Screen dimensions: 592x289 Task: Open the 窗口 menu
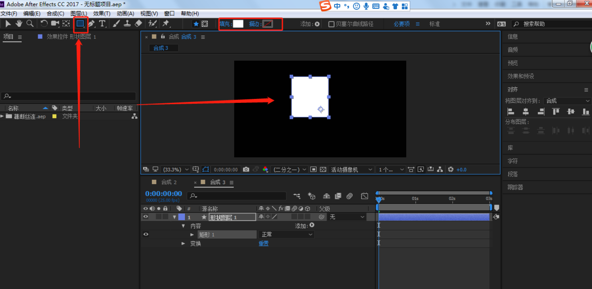click(169, 14)
